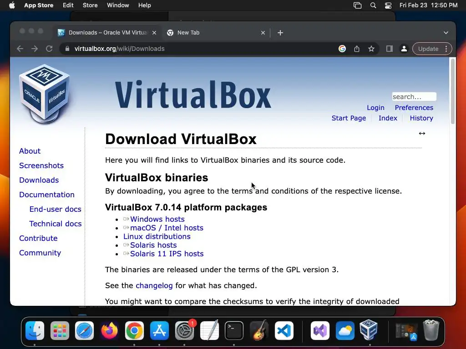Go to Start Page link
Screen dimensions: 466x349
[x=349, y=118]
